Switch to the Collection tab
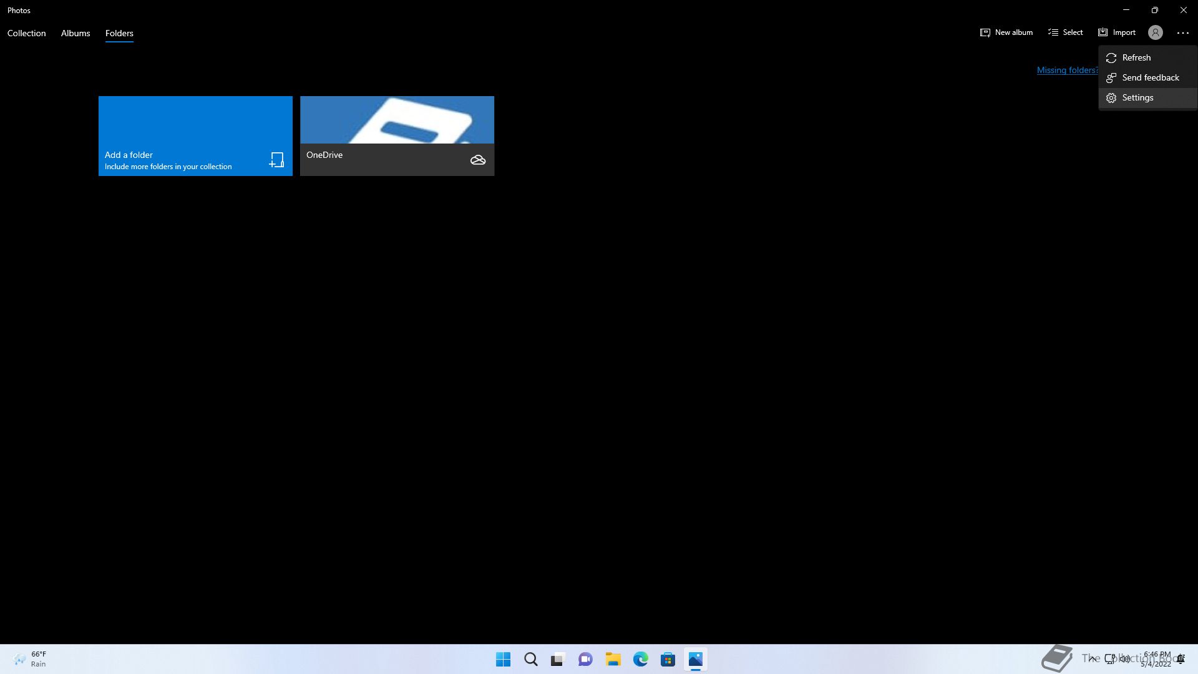 pyautogui.click(x=27, y=33)
